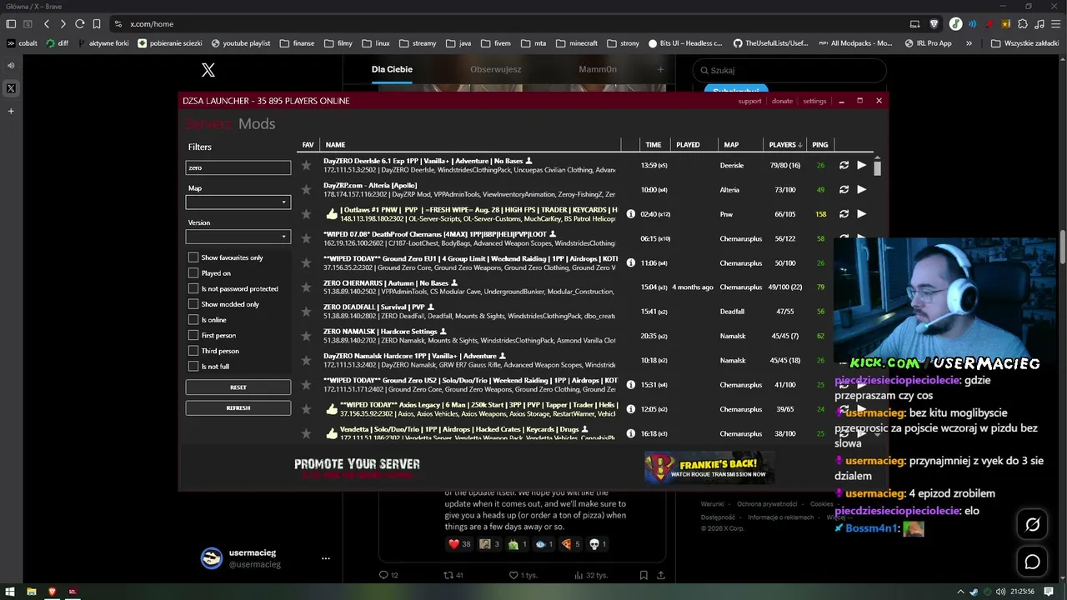Show more bookmarks with chevron overflow
Image resolution: width=1067 pixels, height=600 pixels.
(969, 43)
